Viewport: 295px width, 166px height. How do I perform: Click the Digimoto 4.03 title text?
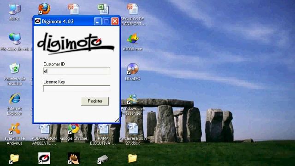(58, 21)
